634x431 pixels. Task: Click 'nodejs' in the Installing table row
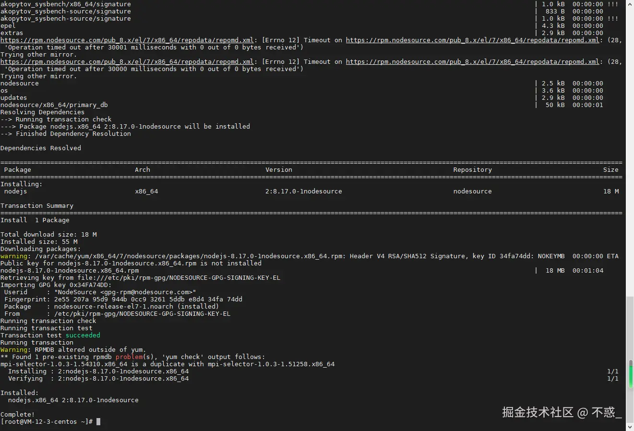(16, 192)
